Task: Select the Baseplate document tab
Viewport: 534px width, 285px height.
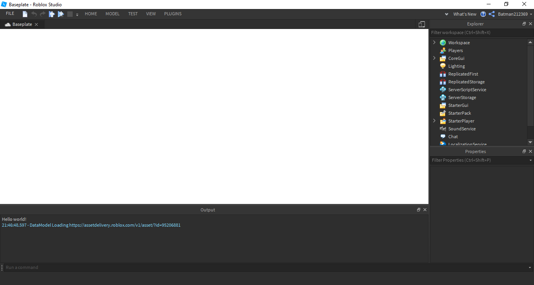Action: click(x=22, y=24)
